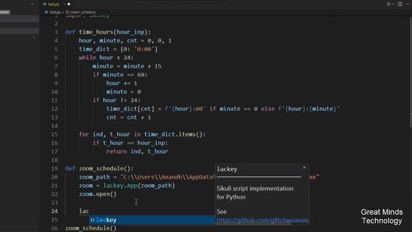The width and height of the screenshot is (412, 232).
Task: Close the lackey documentation popup
Action: coord(304,168)
